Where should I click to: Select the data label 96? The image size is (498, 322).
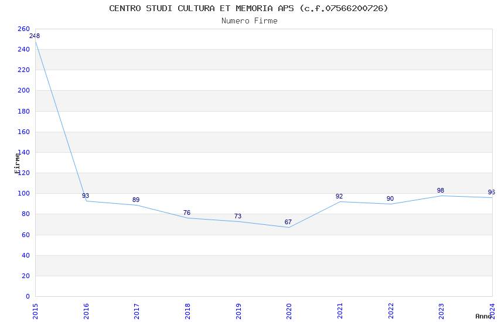point(492,192)
